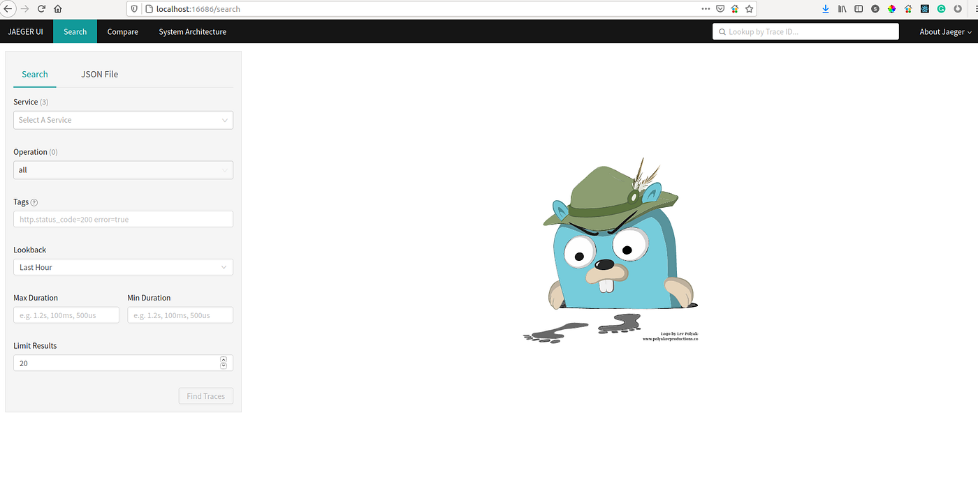Click the Lookup by Trace ID field
The width and height of the screenshot is (978, 484).
pyautogui.click(x=805, y=31)
